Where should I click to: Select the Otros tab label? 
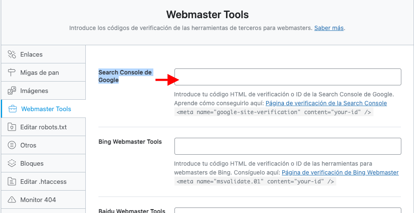click(28, 145)
